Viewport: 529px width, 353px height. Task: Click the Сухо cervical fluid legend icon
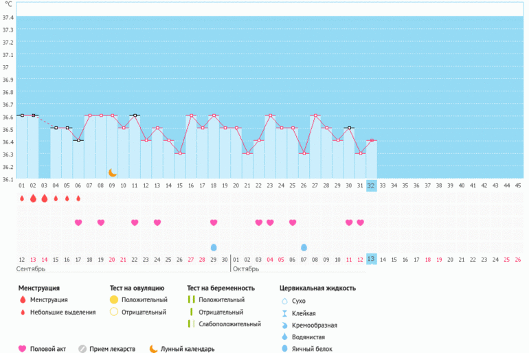pyautogui.click(x=284, y=301)
